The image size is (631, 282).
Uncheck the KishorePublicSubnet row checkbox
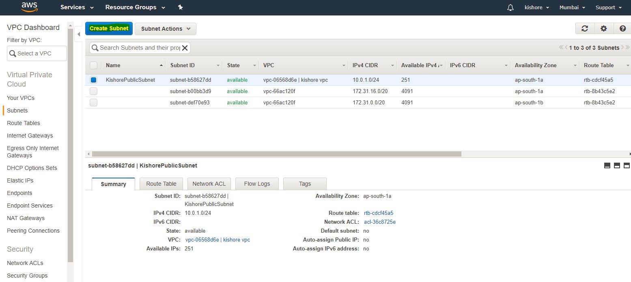pyautogui.click(x=94, y=80)
